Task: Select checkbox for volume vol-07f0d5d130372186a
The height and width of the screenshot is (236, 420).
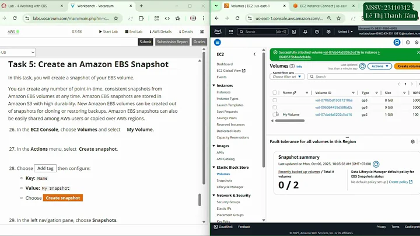Action: [275, 100]
